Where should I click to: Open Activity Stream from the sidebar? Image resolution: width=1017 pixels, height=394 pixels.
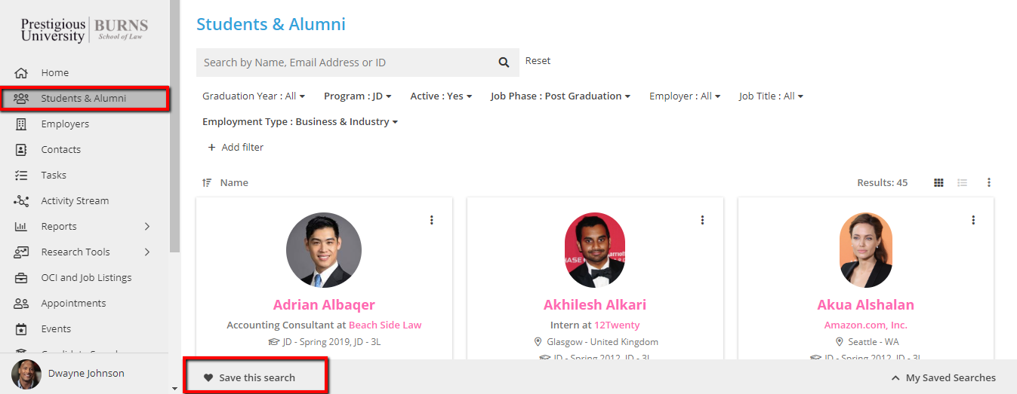pyautogui.click(x=75, y=201)
